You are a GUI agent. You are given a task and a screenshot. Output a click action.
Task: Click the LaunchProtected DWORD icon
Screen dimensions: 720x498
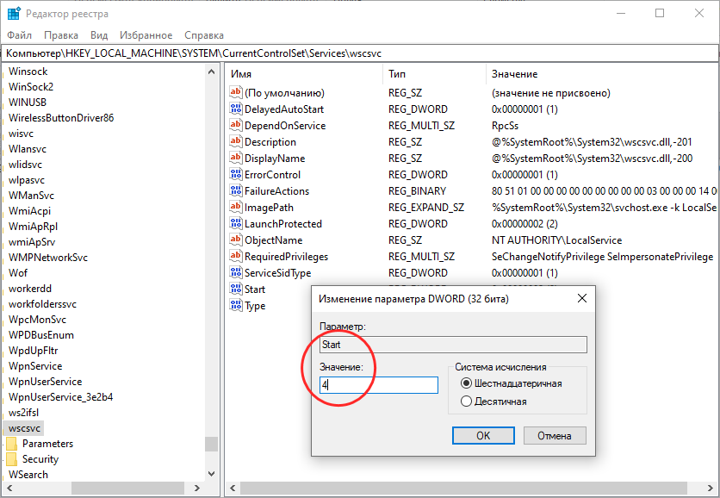click(236, 223)
